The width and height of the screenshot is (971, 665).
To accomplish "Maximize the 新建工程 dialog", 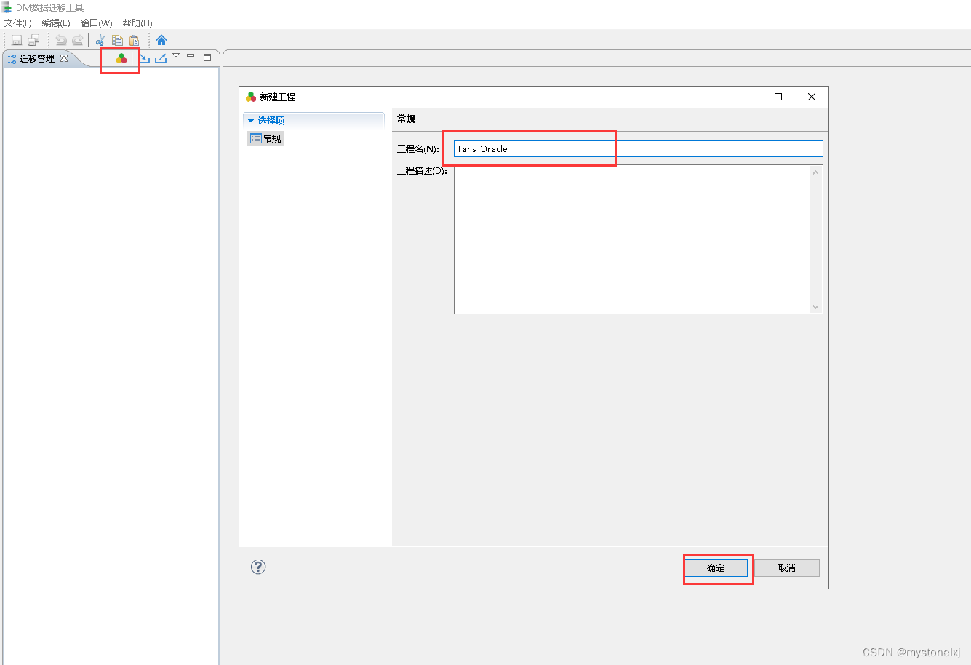I will (x=778, y=97).
